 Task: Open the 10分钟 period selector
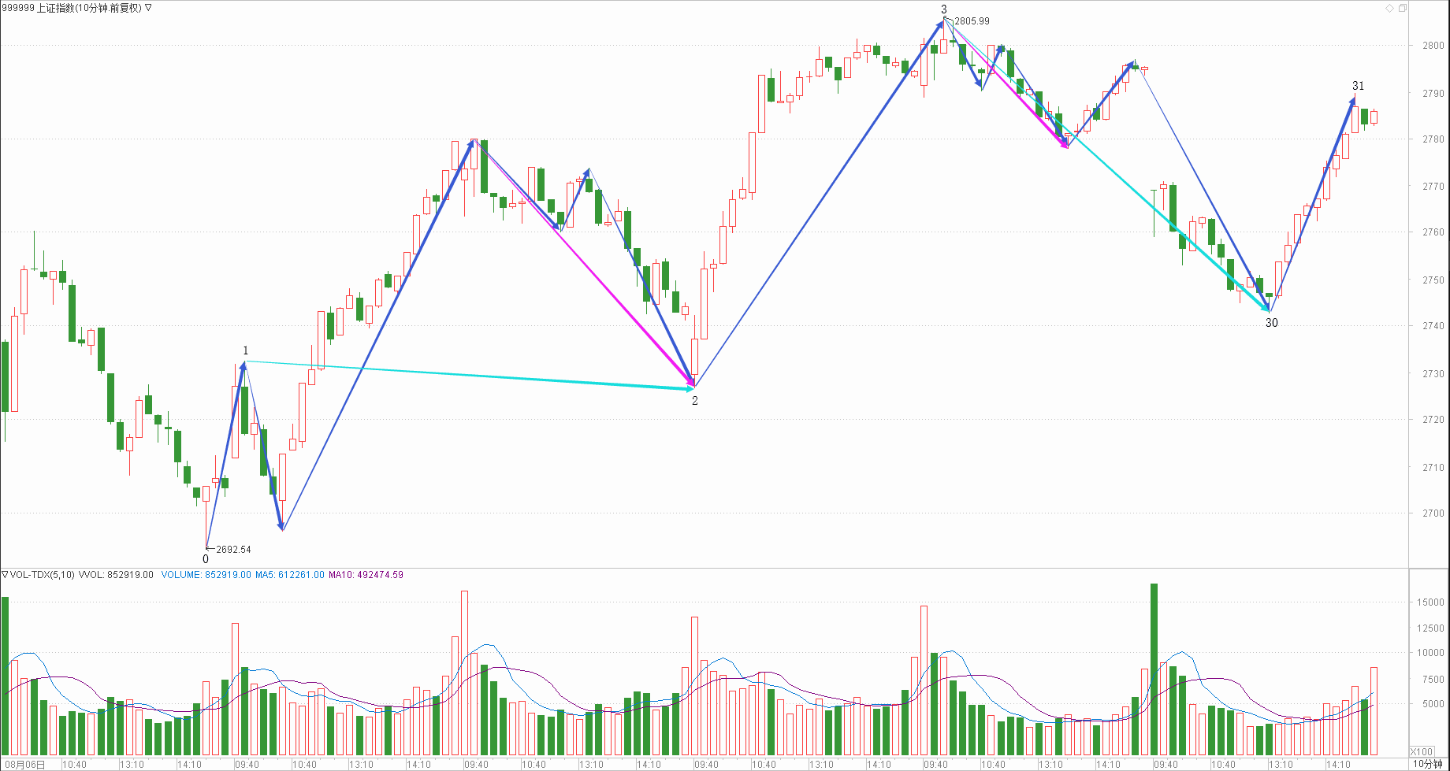click(x=1427, y=764)
